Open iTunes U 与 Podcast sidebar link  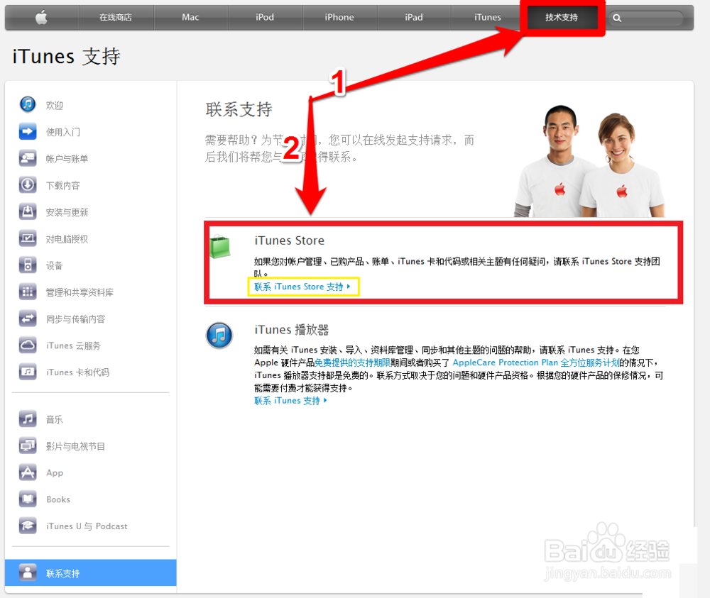(x=87, y=526)
